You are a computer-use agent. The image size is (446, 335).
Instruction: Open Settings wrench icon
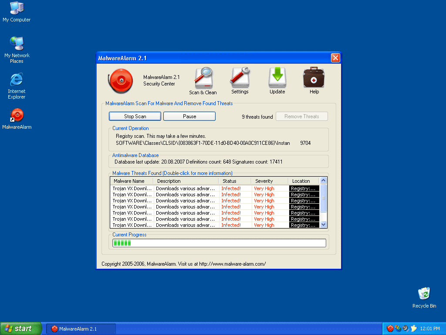click(x=240, y=78)
